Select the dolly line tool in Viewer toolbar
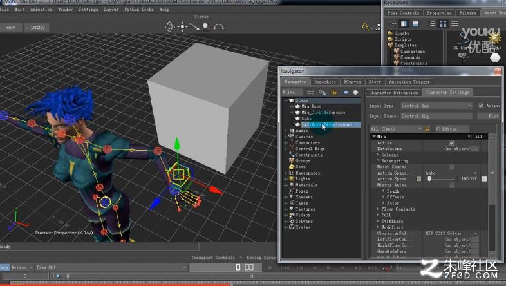 [x=194, y=27]
